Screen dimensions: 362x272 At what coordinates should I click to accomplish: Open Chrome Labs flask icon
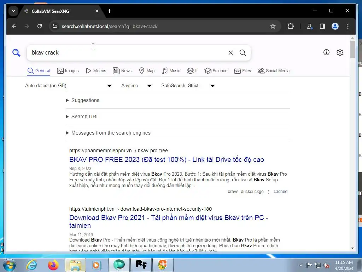310,26
